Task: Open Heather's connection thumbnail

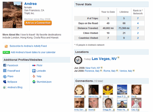Action: click(x=79, y=90)
